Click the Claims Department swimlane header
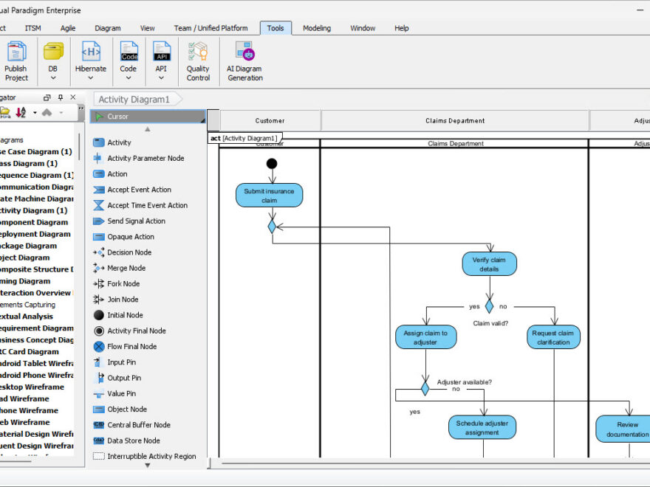The image size is (650, 487). (455, 120)
